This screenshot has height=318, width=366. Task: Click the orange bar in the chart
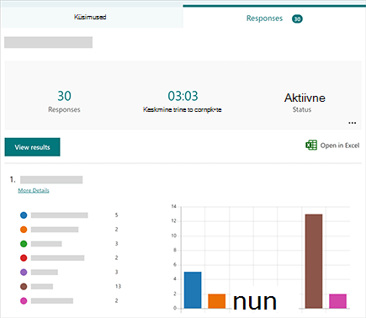click(x=217, y=301)
